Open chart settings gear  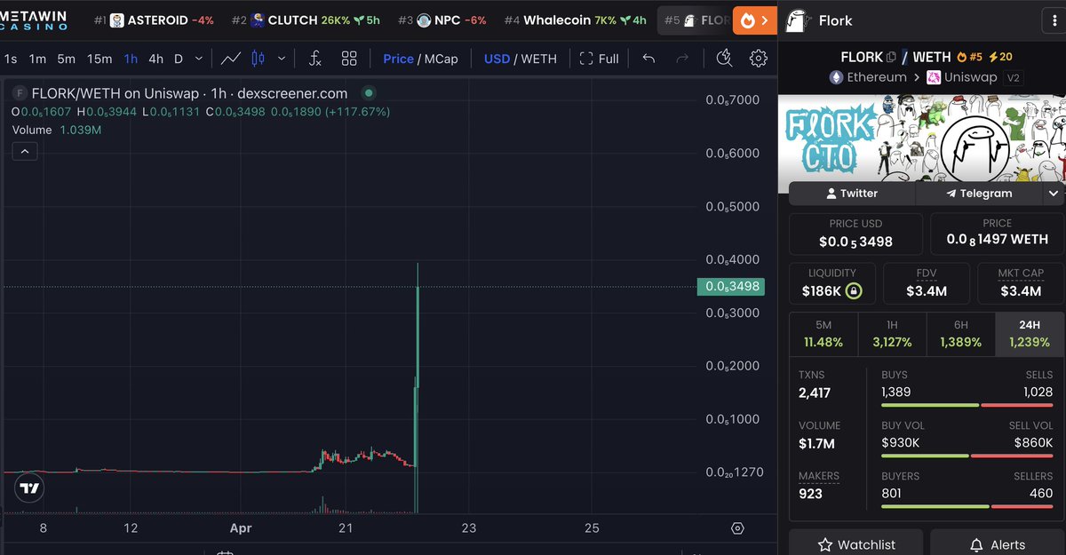tap(758, 59)
